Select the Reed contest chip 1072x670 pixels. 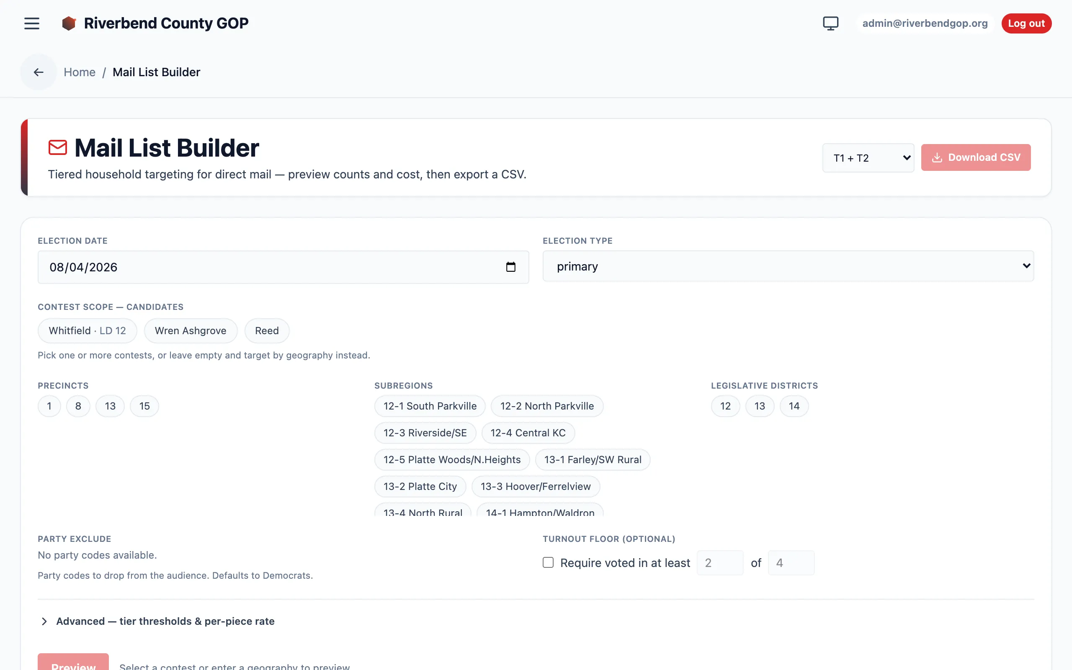pyautogui.click(x=267, y=330)
